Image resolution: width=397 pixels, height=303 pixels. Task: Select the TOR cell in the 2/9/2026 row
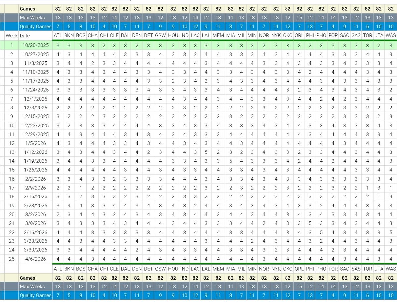[x=368, y=188]
